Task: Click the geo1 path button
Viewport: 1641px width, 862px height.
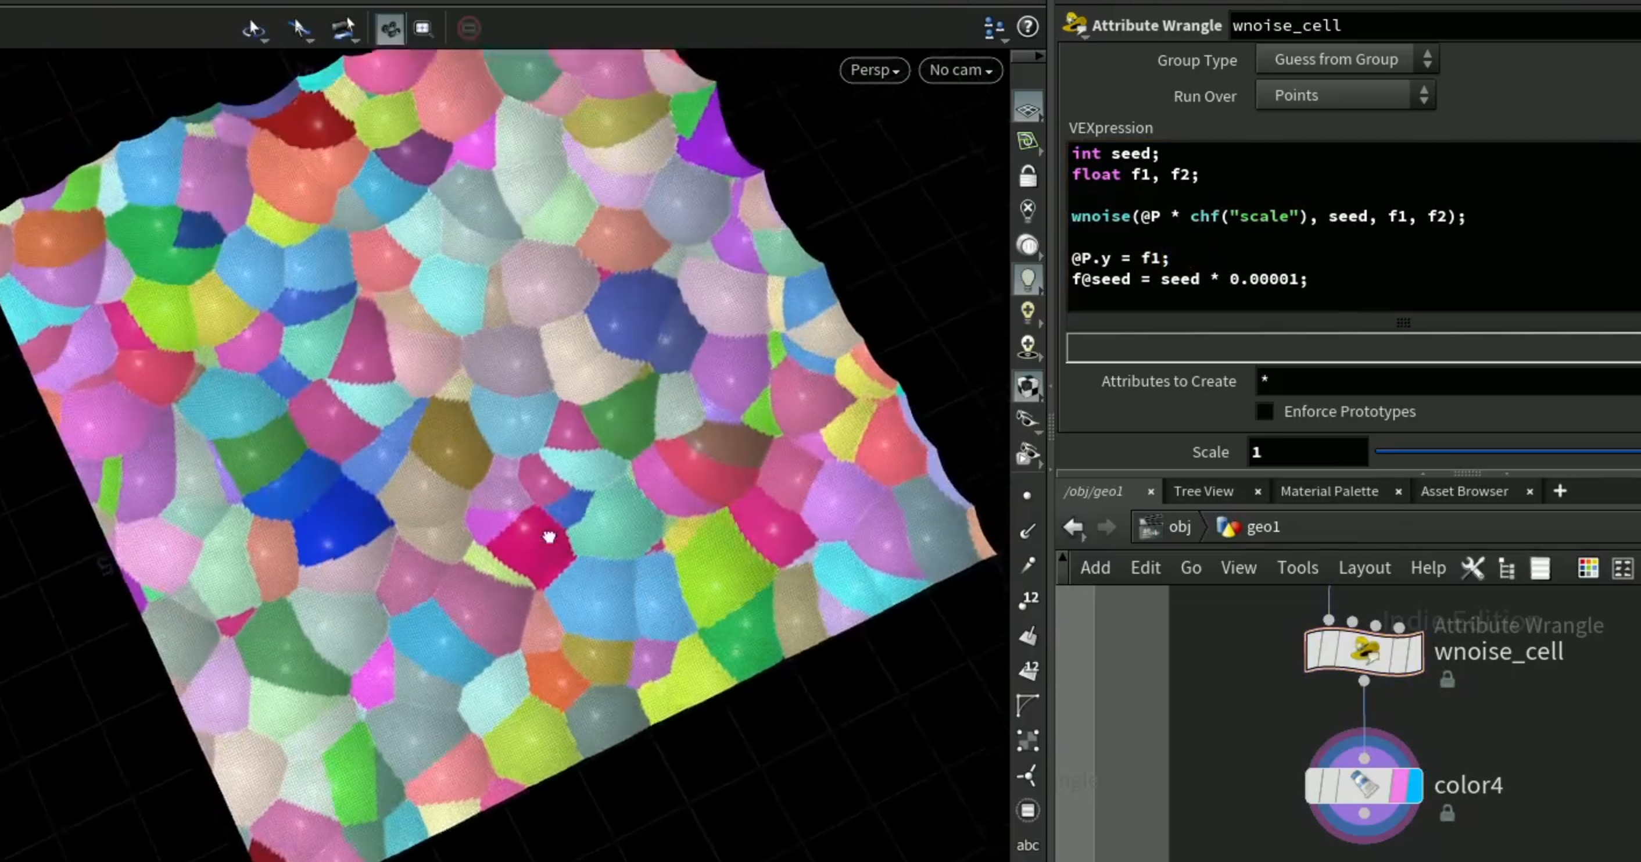Action: point(1248,527)
